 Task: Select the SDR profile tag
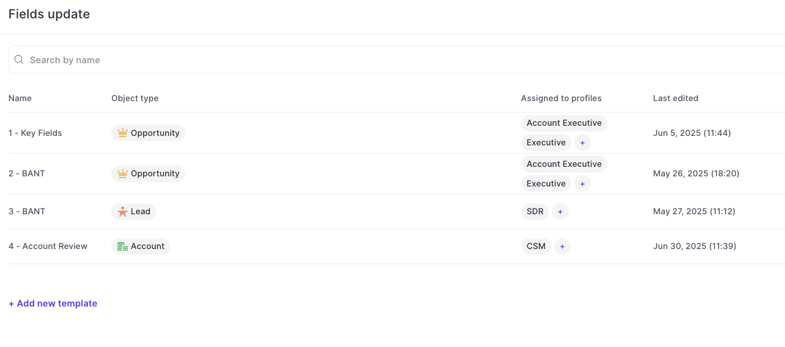coord(535,212)
